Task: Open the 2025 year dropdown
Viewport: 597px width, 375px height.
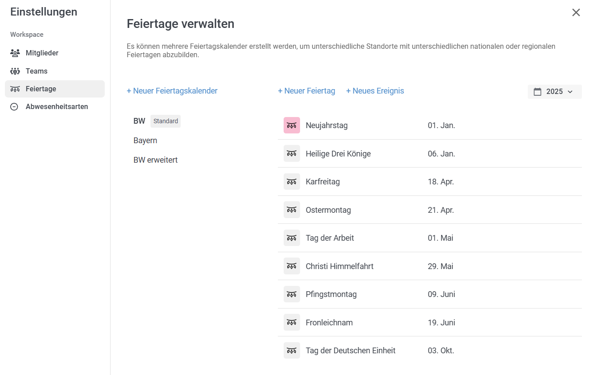Action: click(x=554, y=92)
